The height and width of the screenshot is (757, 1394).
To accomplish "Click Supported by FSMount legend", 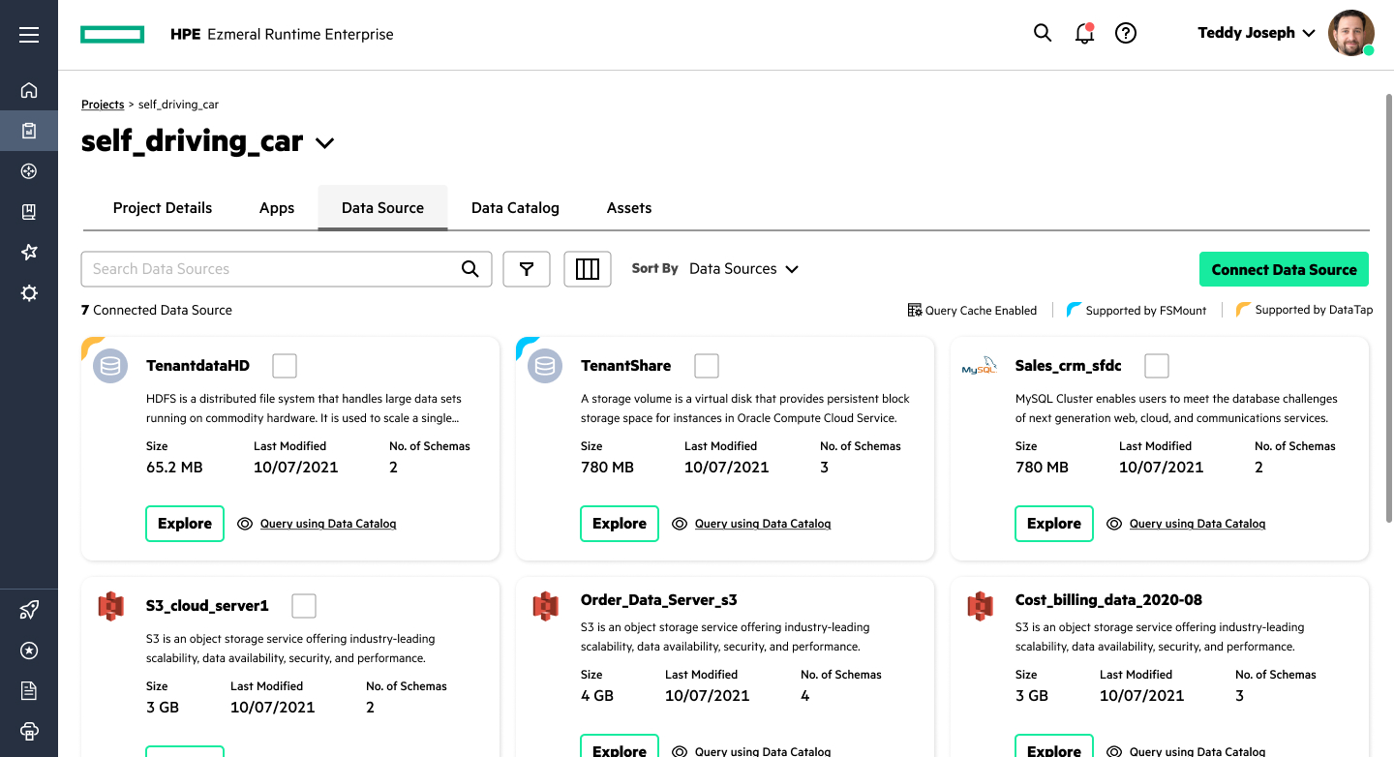I will click(1136, 310).
